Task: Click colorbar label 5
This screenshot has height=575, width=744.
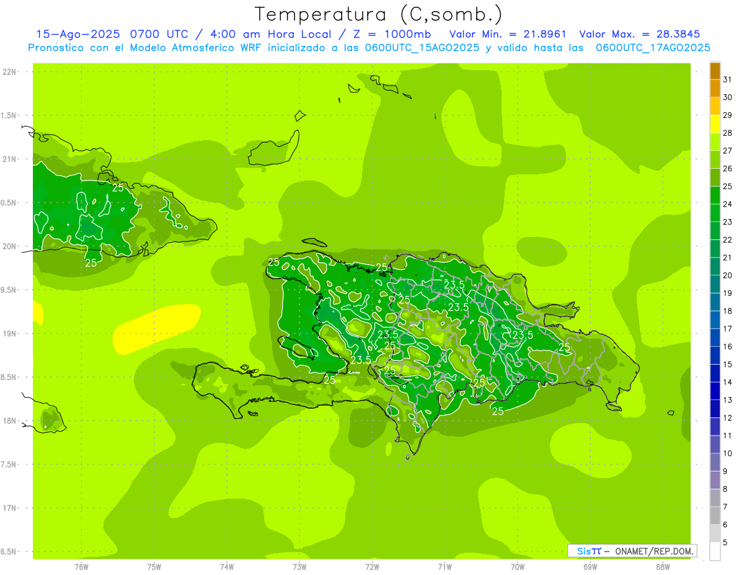Action: [725, 543]
